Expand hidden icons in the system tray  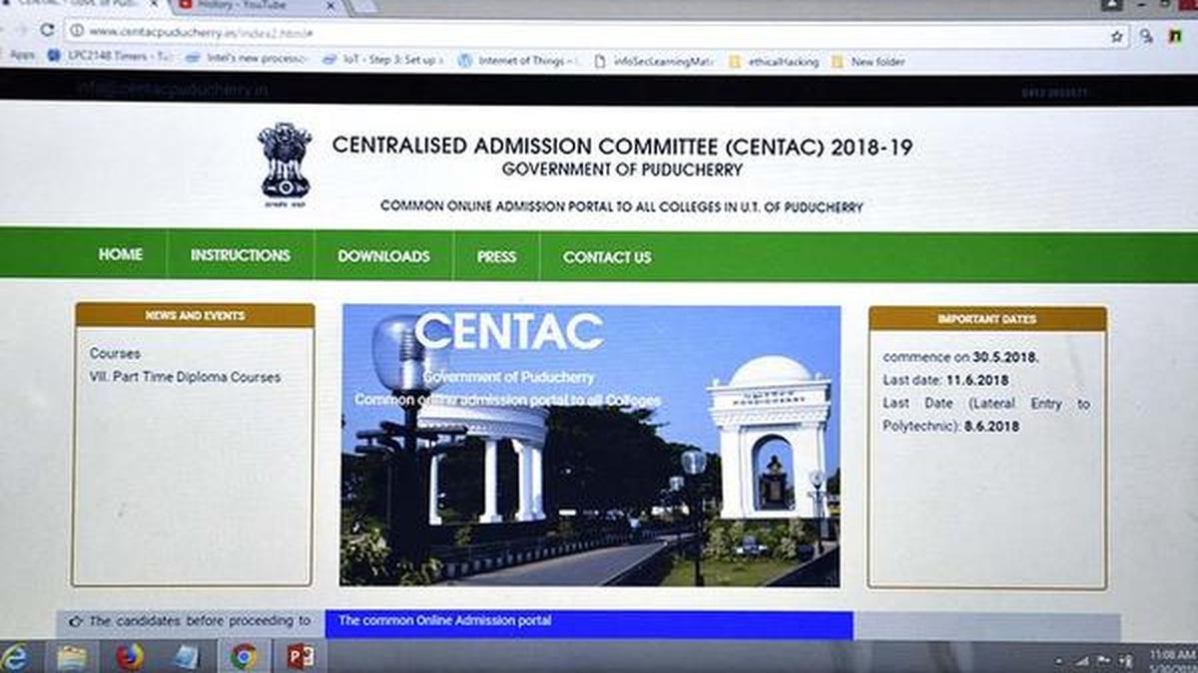1057,659
